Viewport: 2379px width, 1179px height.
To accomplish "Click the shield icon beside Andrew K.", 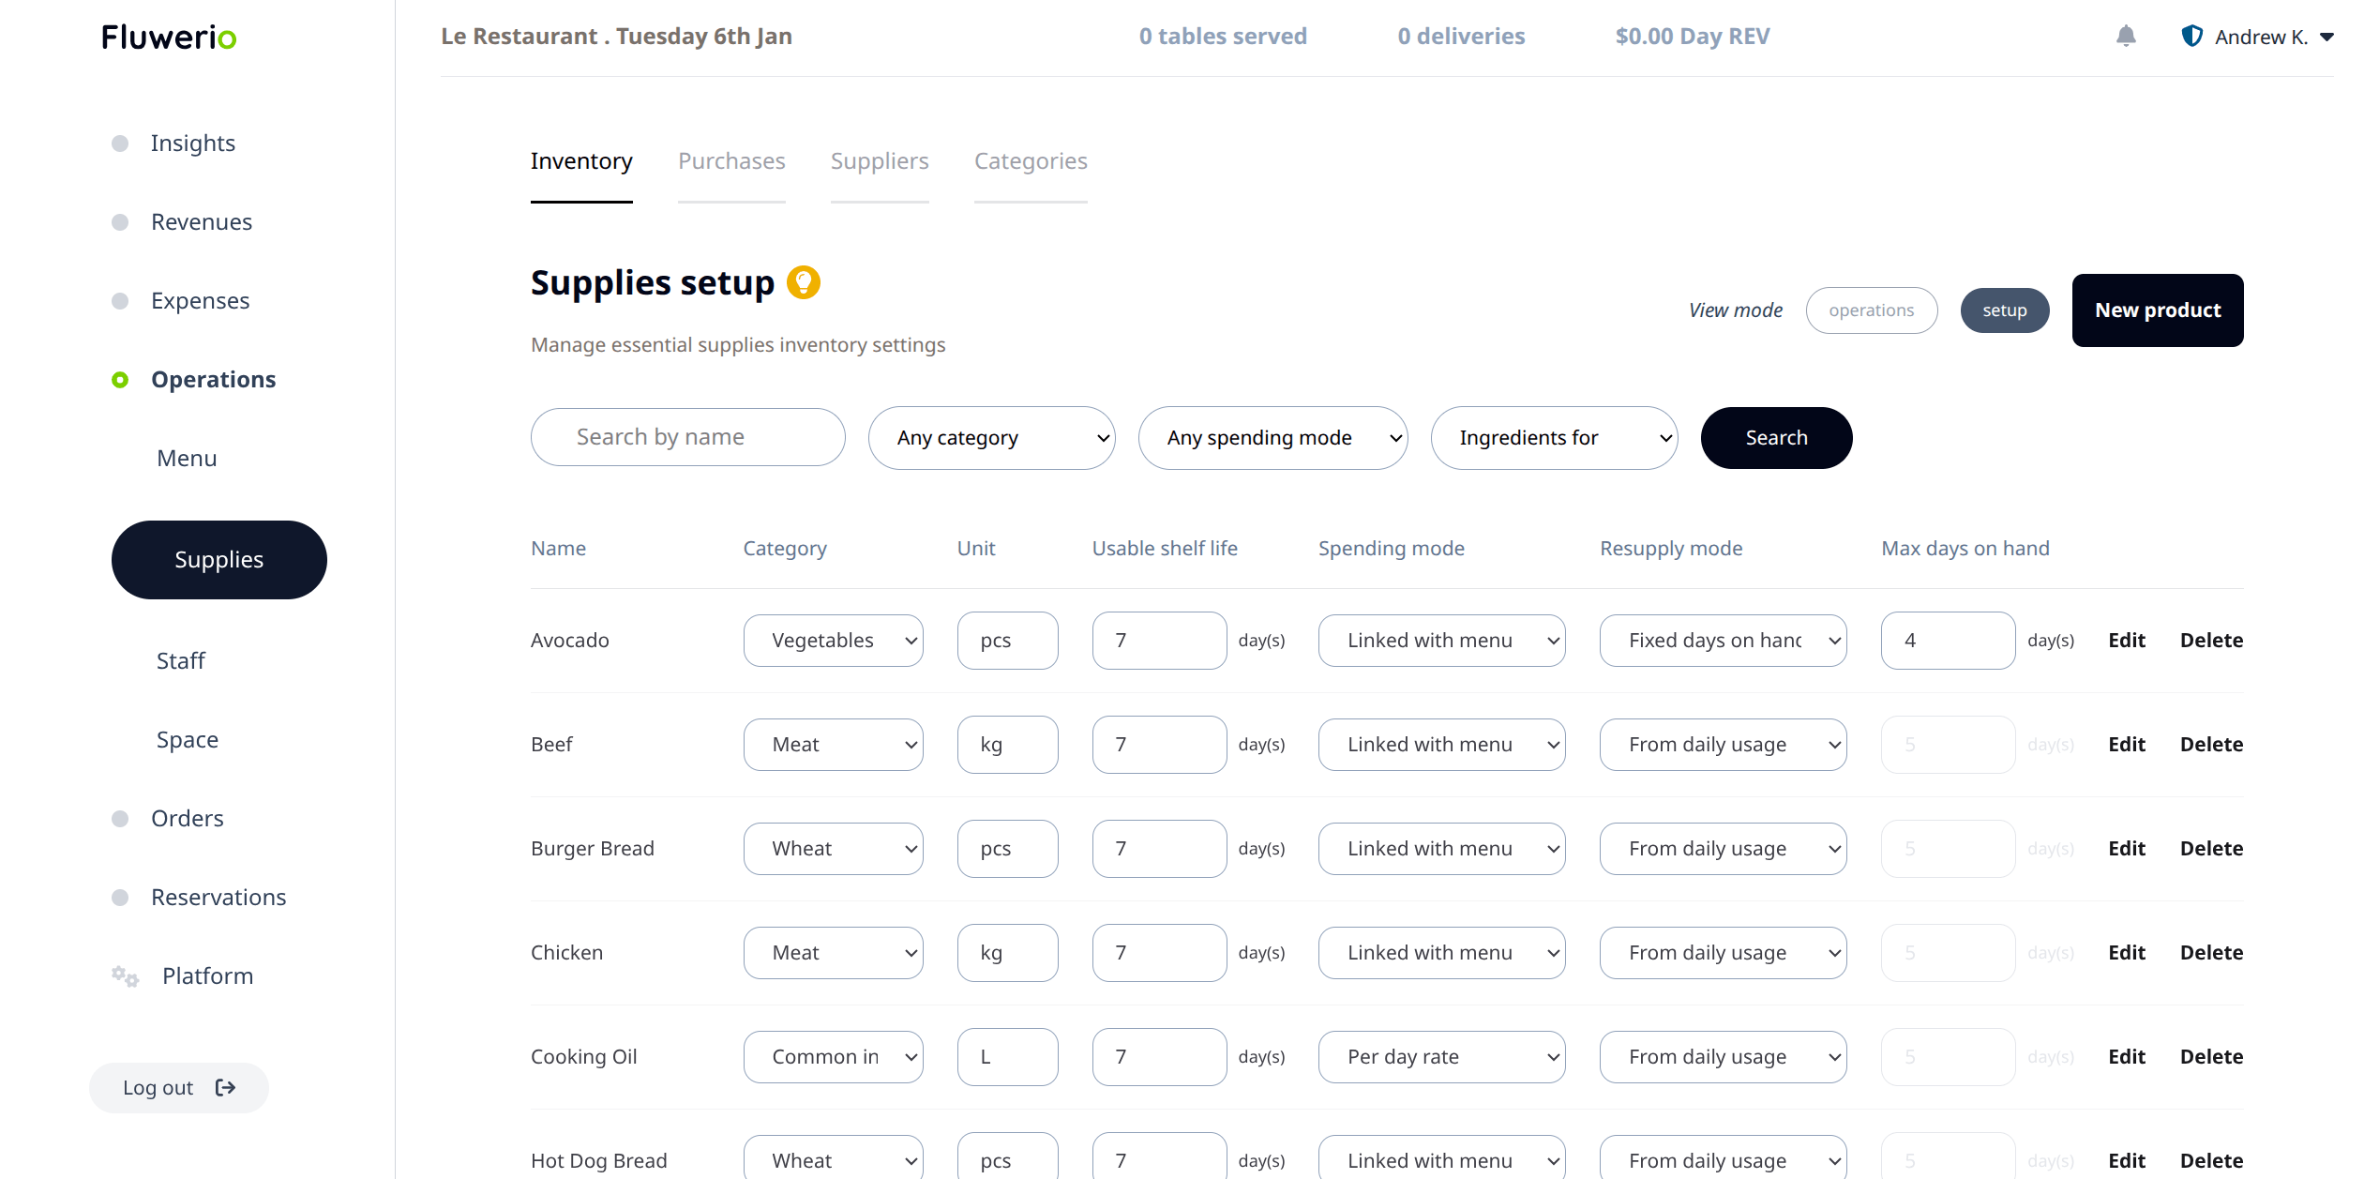I will click(2191, 37).
